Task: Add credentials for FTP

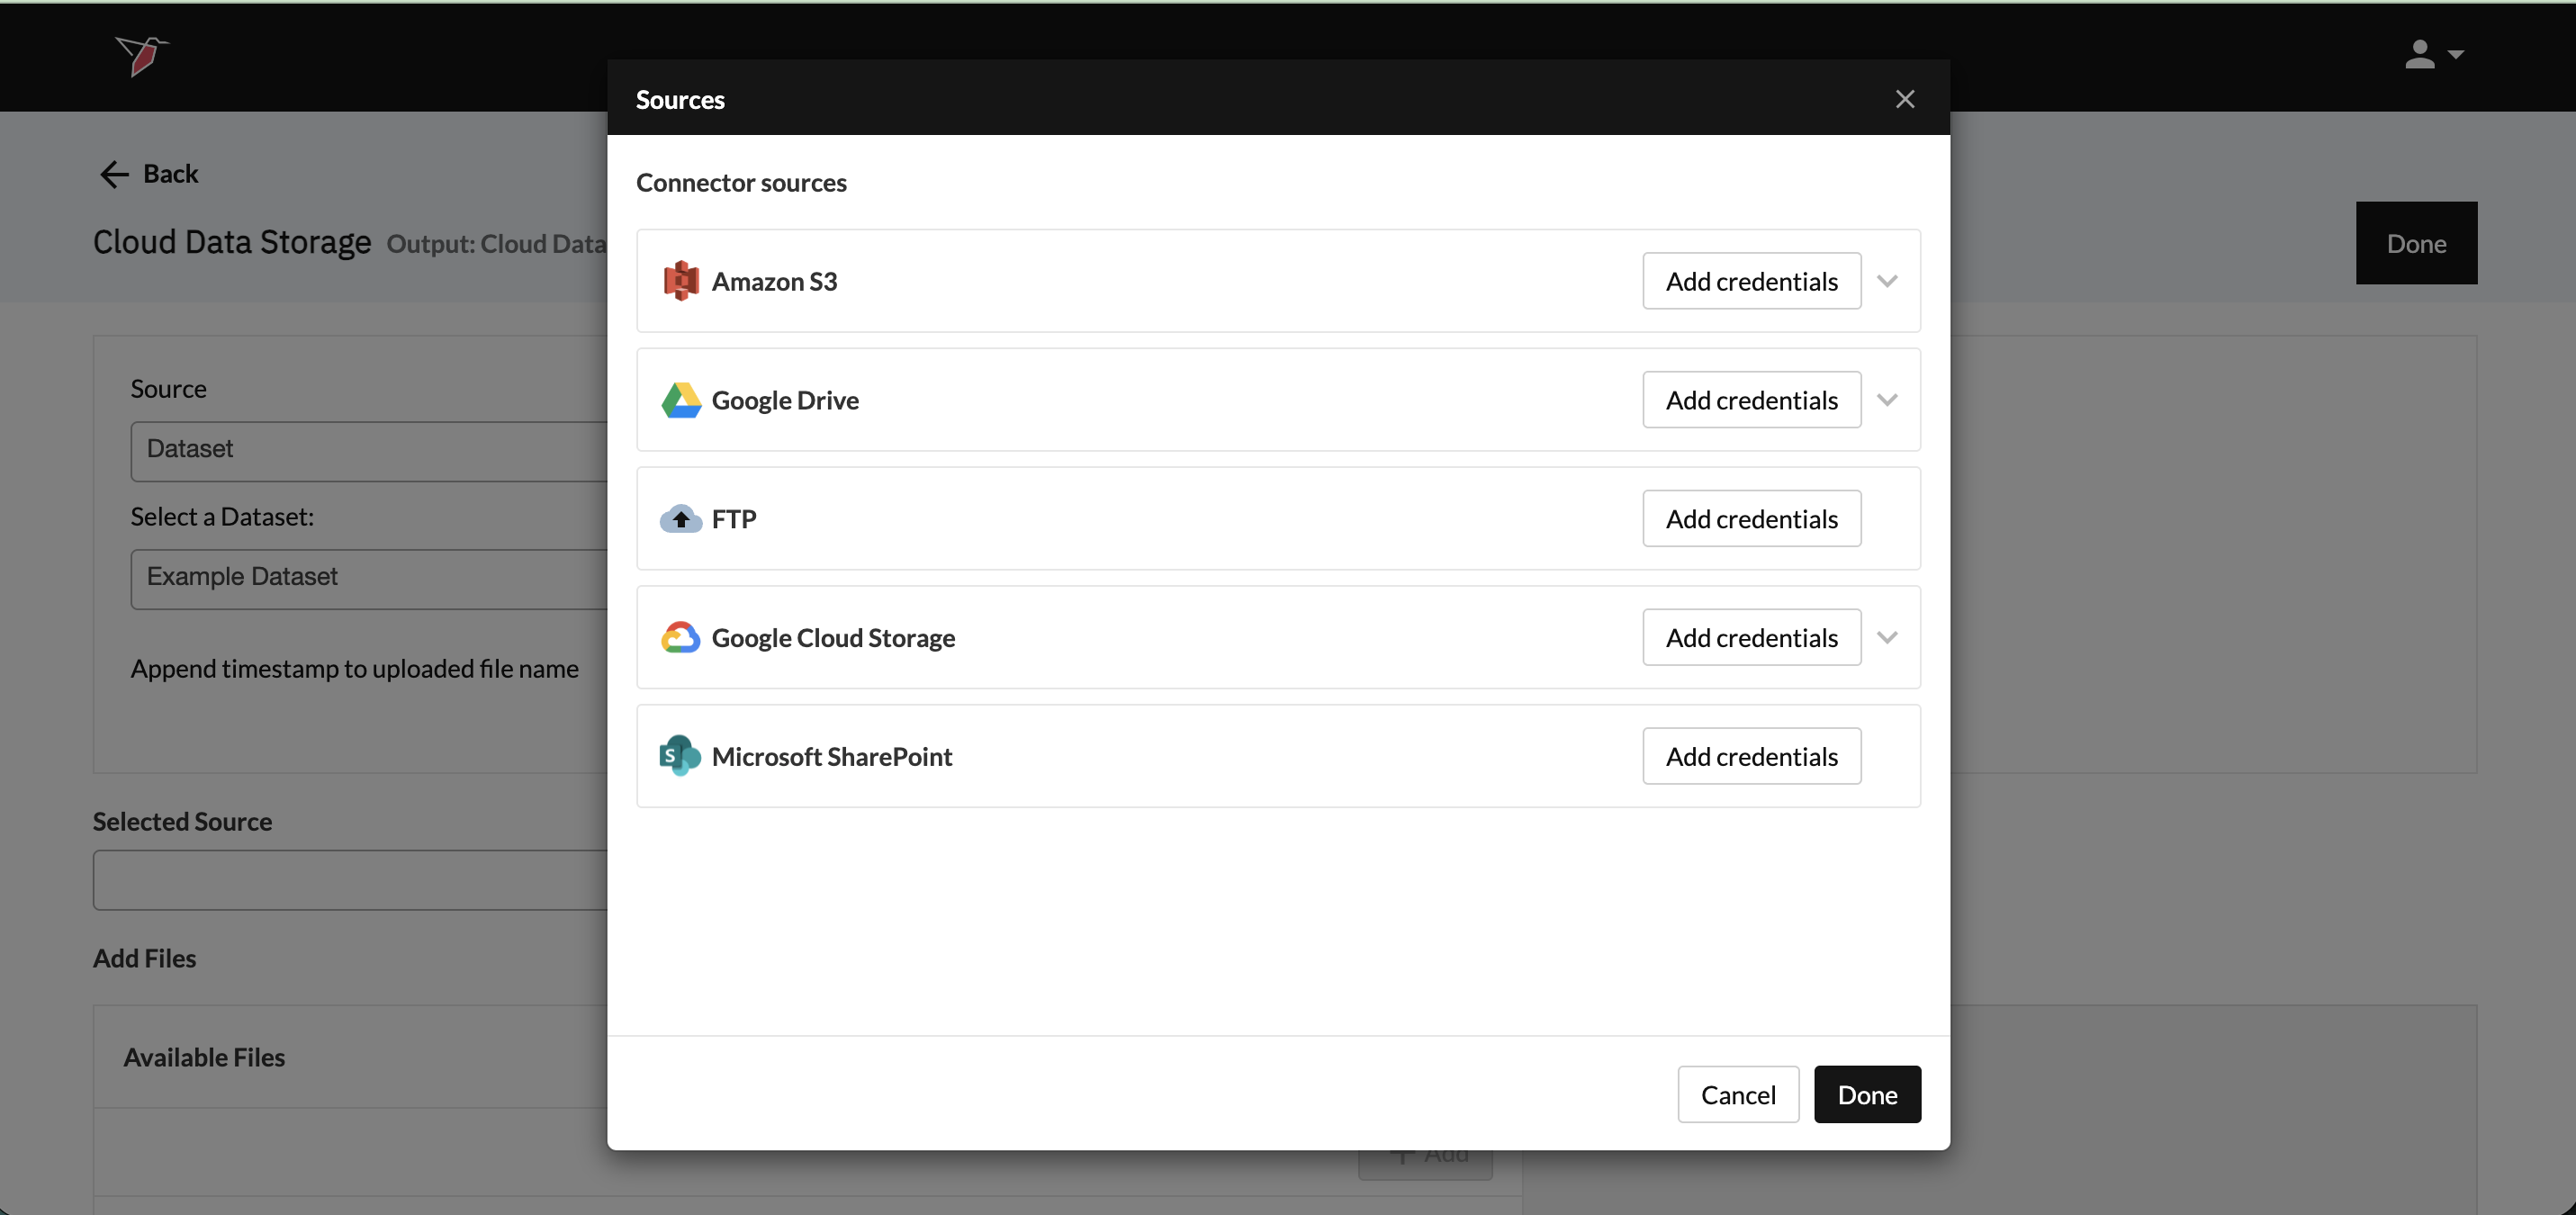Action: pos(1751,519)
